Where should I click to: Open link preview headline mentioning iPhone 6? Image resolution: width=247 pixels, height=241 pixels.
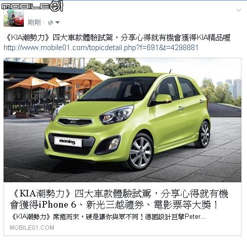[x=119, y=199]
